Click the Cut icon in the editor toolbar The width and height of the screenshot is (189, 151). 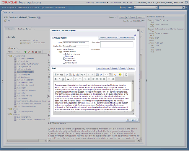pyautogui.click(x=67, y=75)
